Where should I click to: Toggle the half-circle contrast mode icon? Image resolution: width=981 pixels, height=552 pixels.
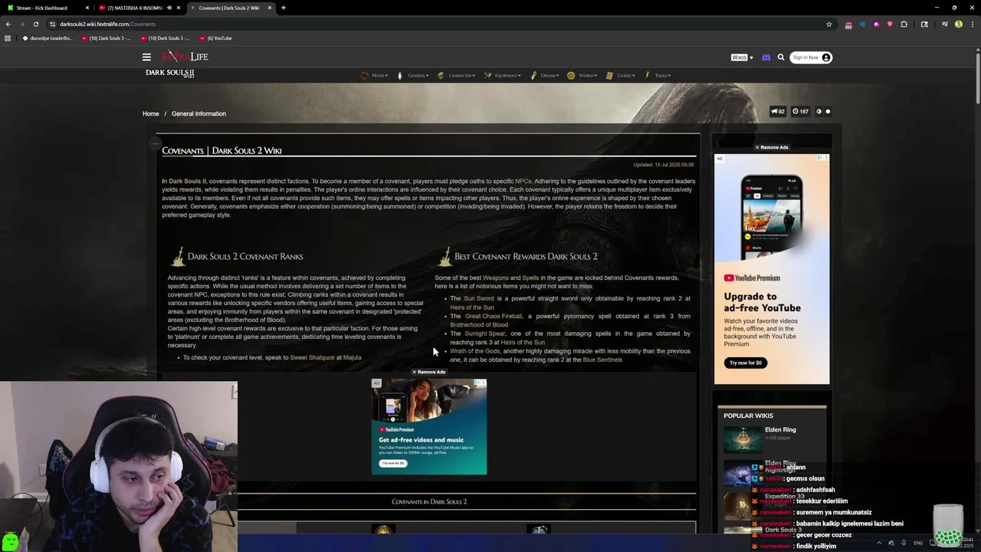pos(819,111)
